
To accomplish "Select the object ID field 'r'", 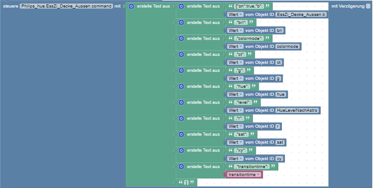I will (x=278, y=126).
